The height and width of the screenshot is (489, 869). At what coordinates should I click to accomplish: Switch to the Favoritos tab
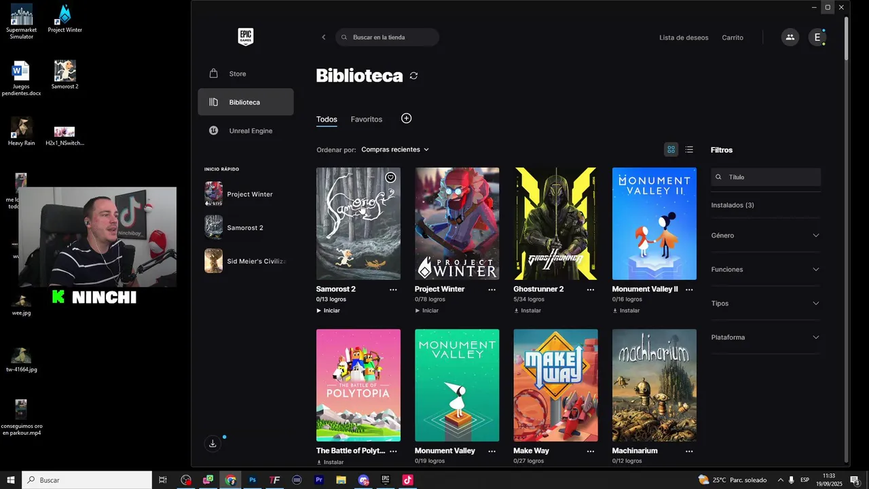(x=367, y=120)
